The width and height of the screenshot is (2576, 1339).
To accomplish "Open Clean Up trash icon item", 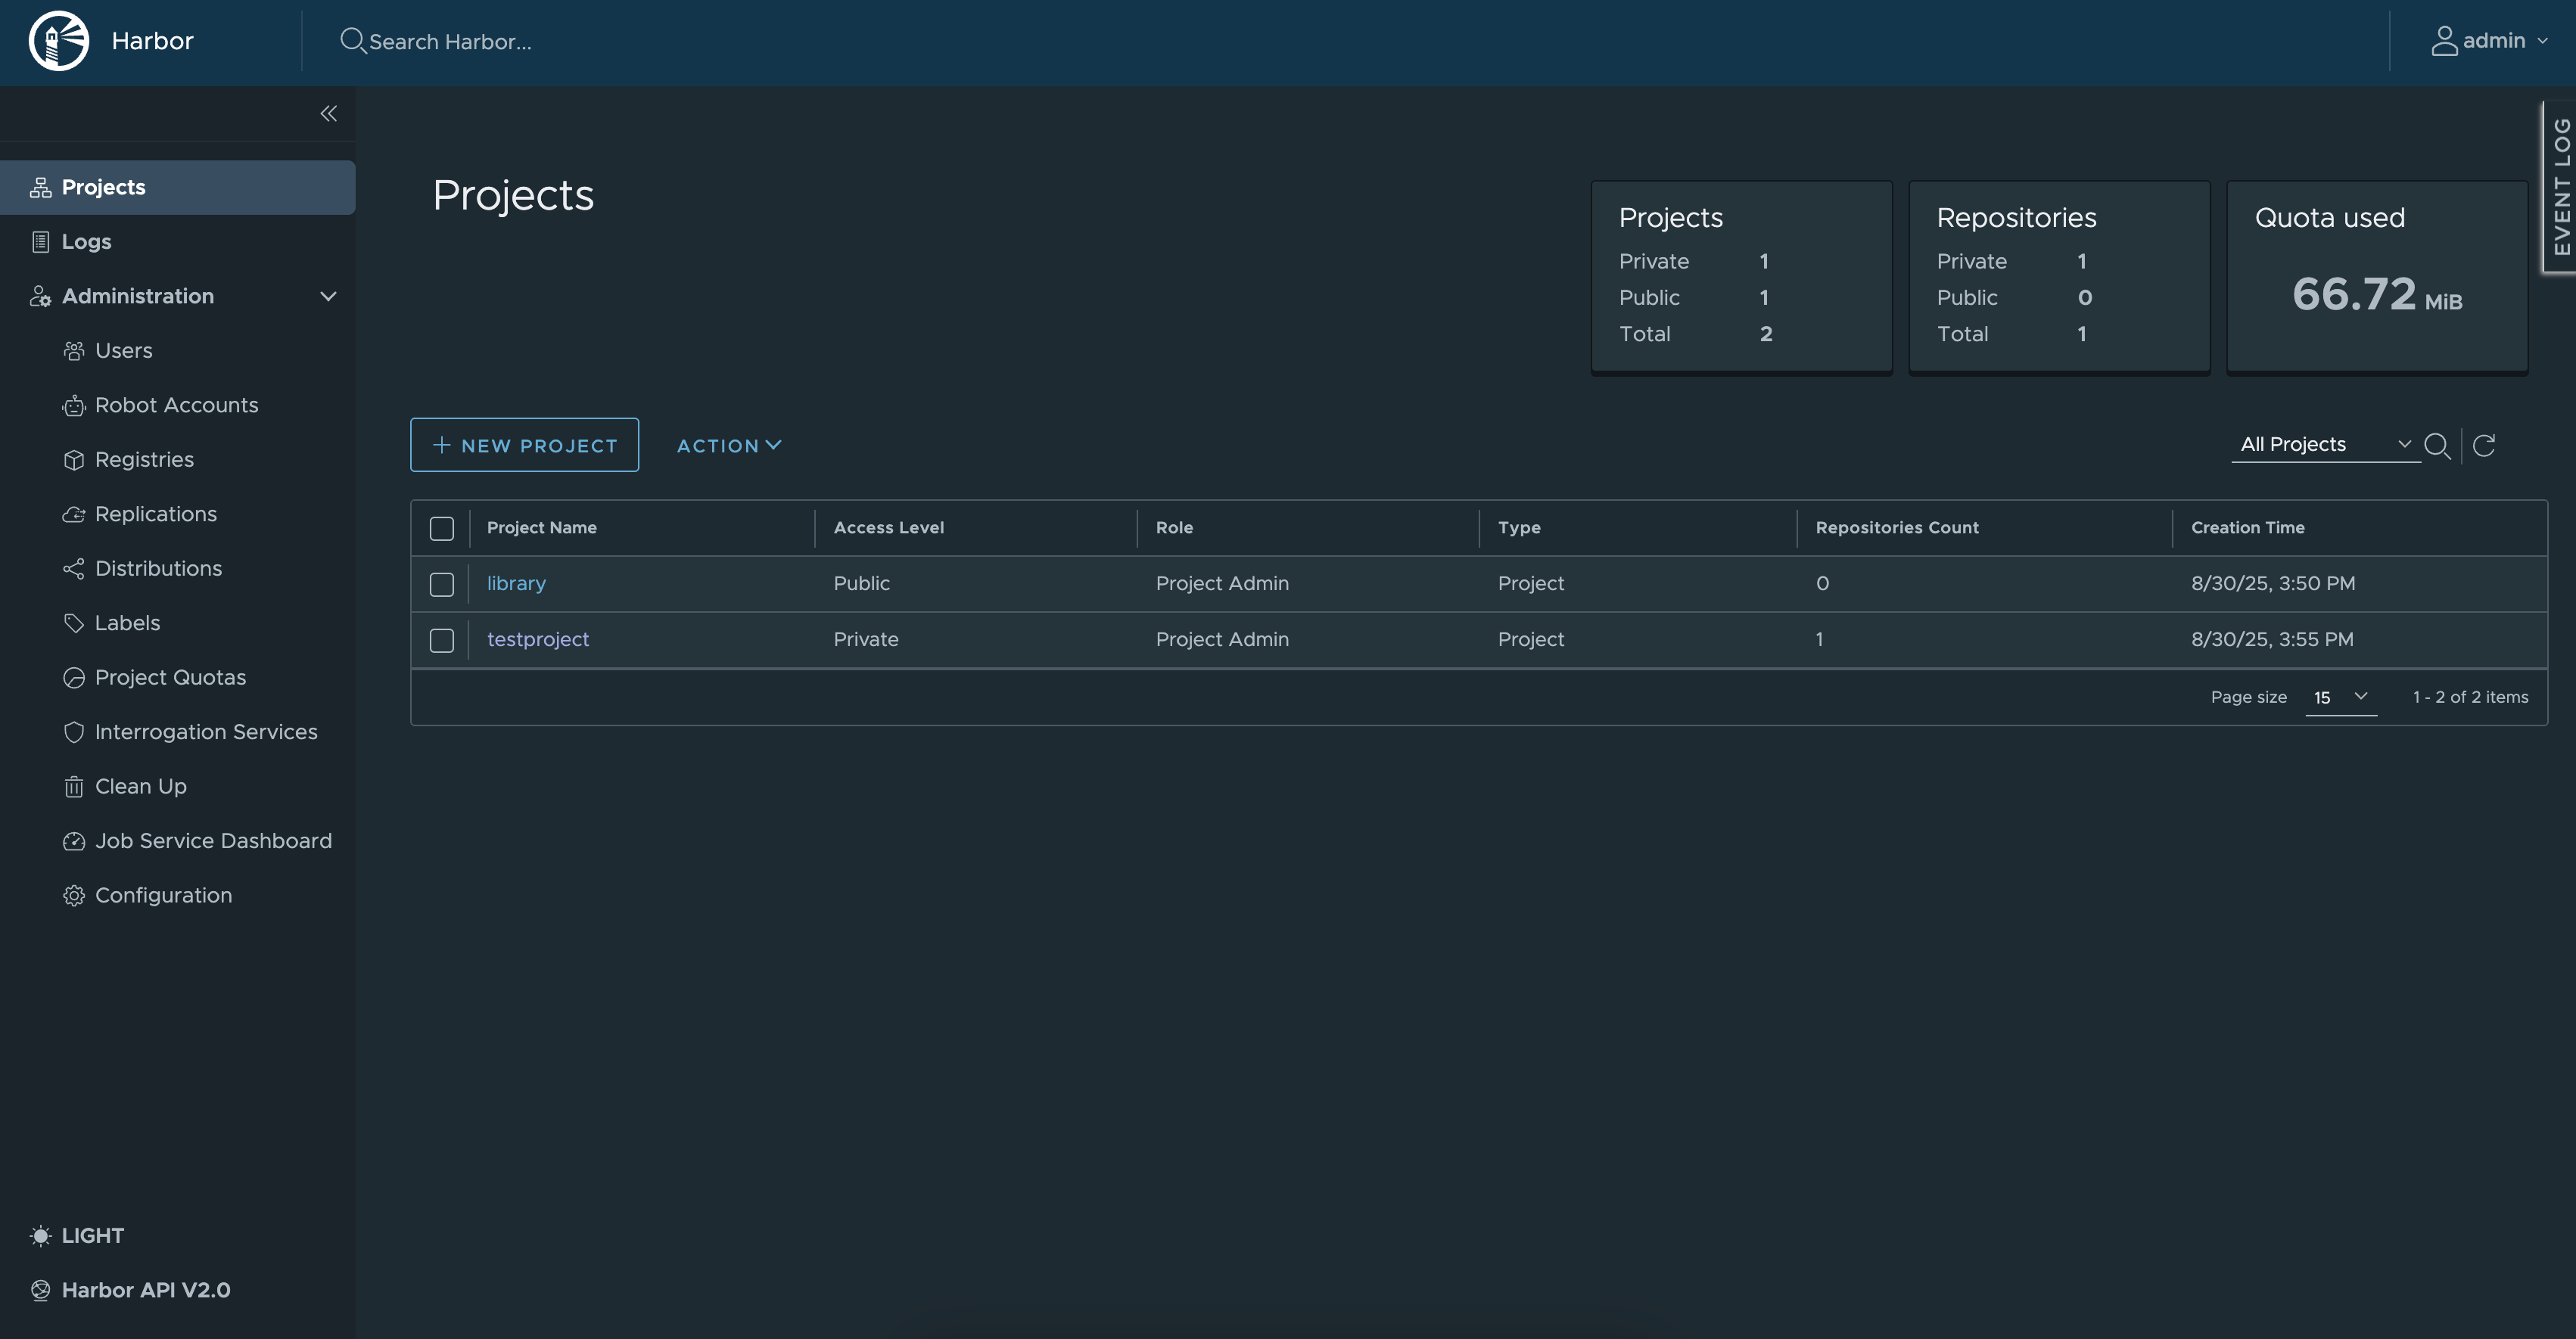I will (74, 787).
